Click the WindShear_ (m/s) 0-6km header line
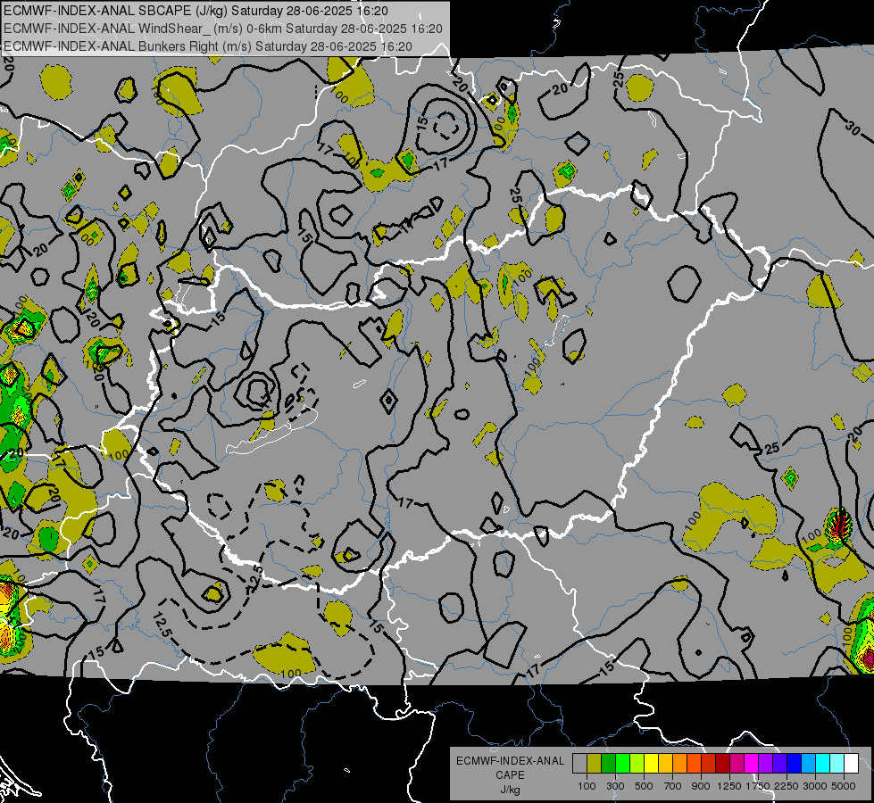Screen dimensions: 874x803 point(222,29)
